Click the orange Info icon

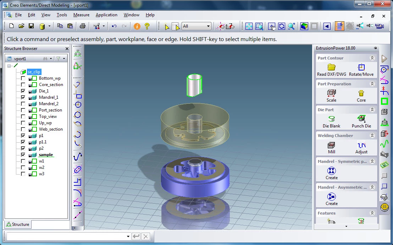pyautogui.click(x=137, y=26)
